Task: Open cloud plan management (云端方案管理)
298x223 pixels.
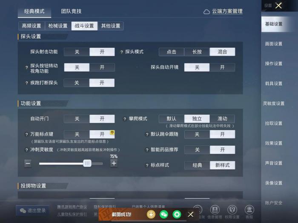Action: pos(227,11)
